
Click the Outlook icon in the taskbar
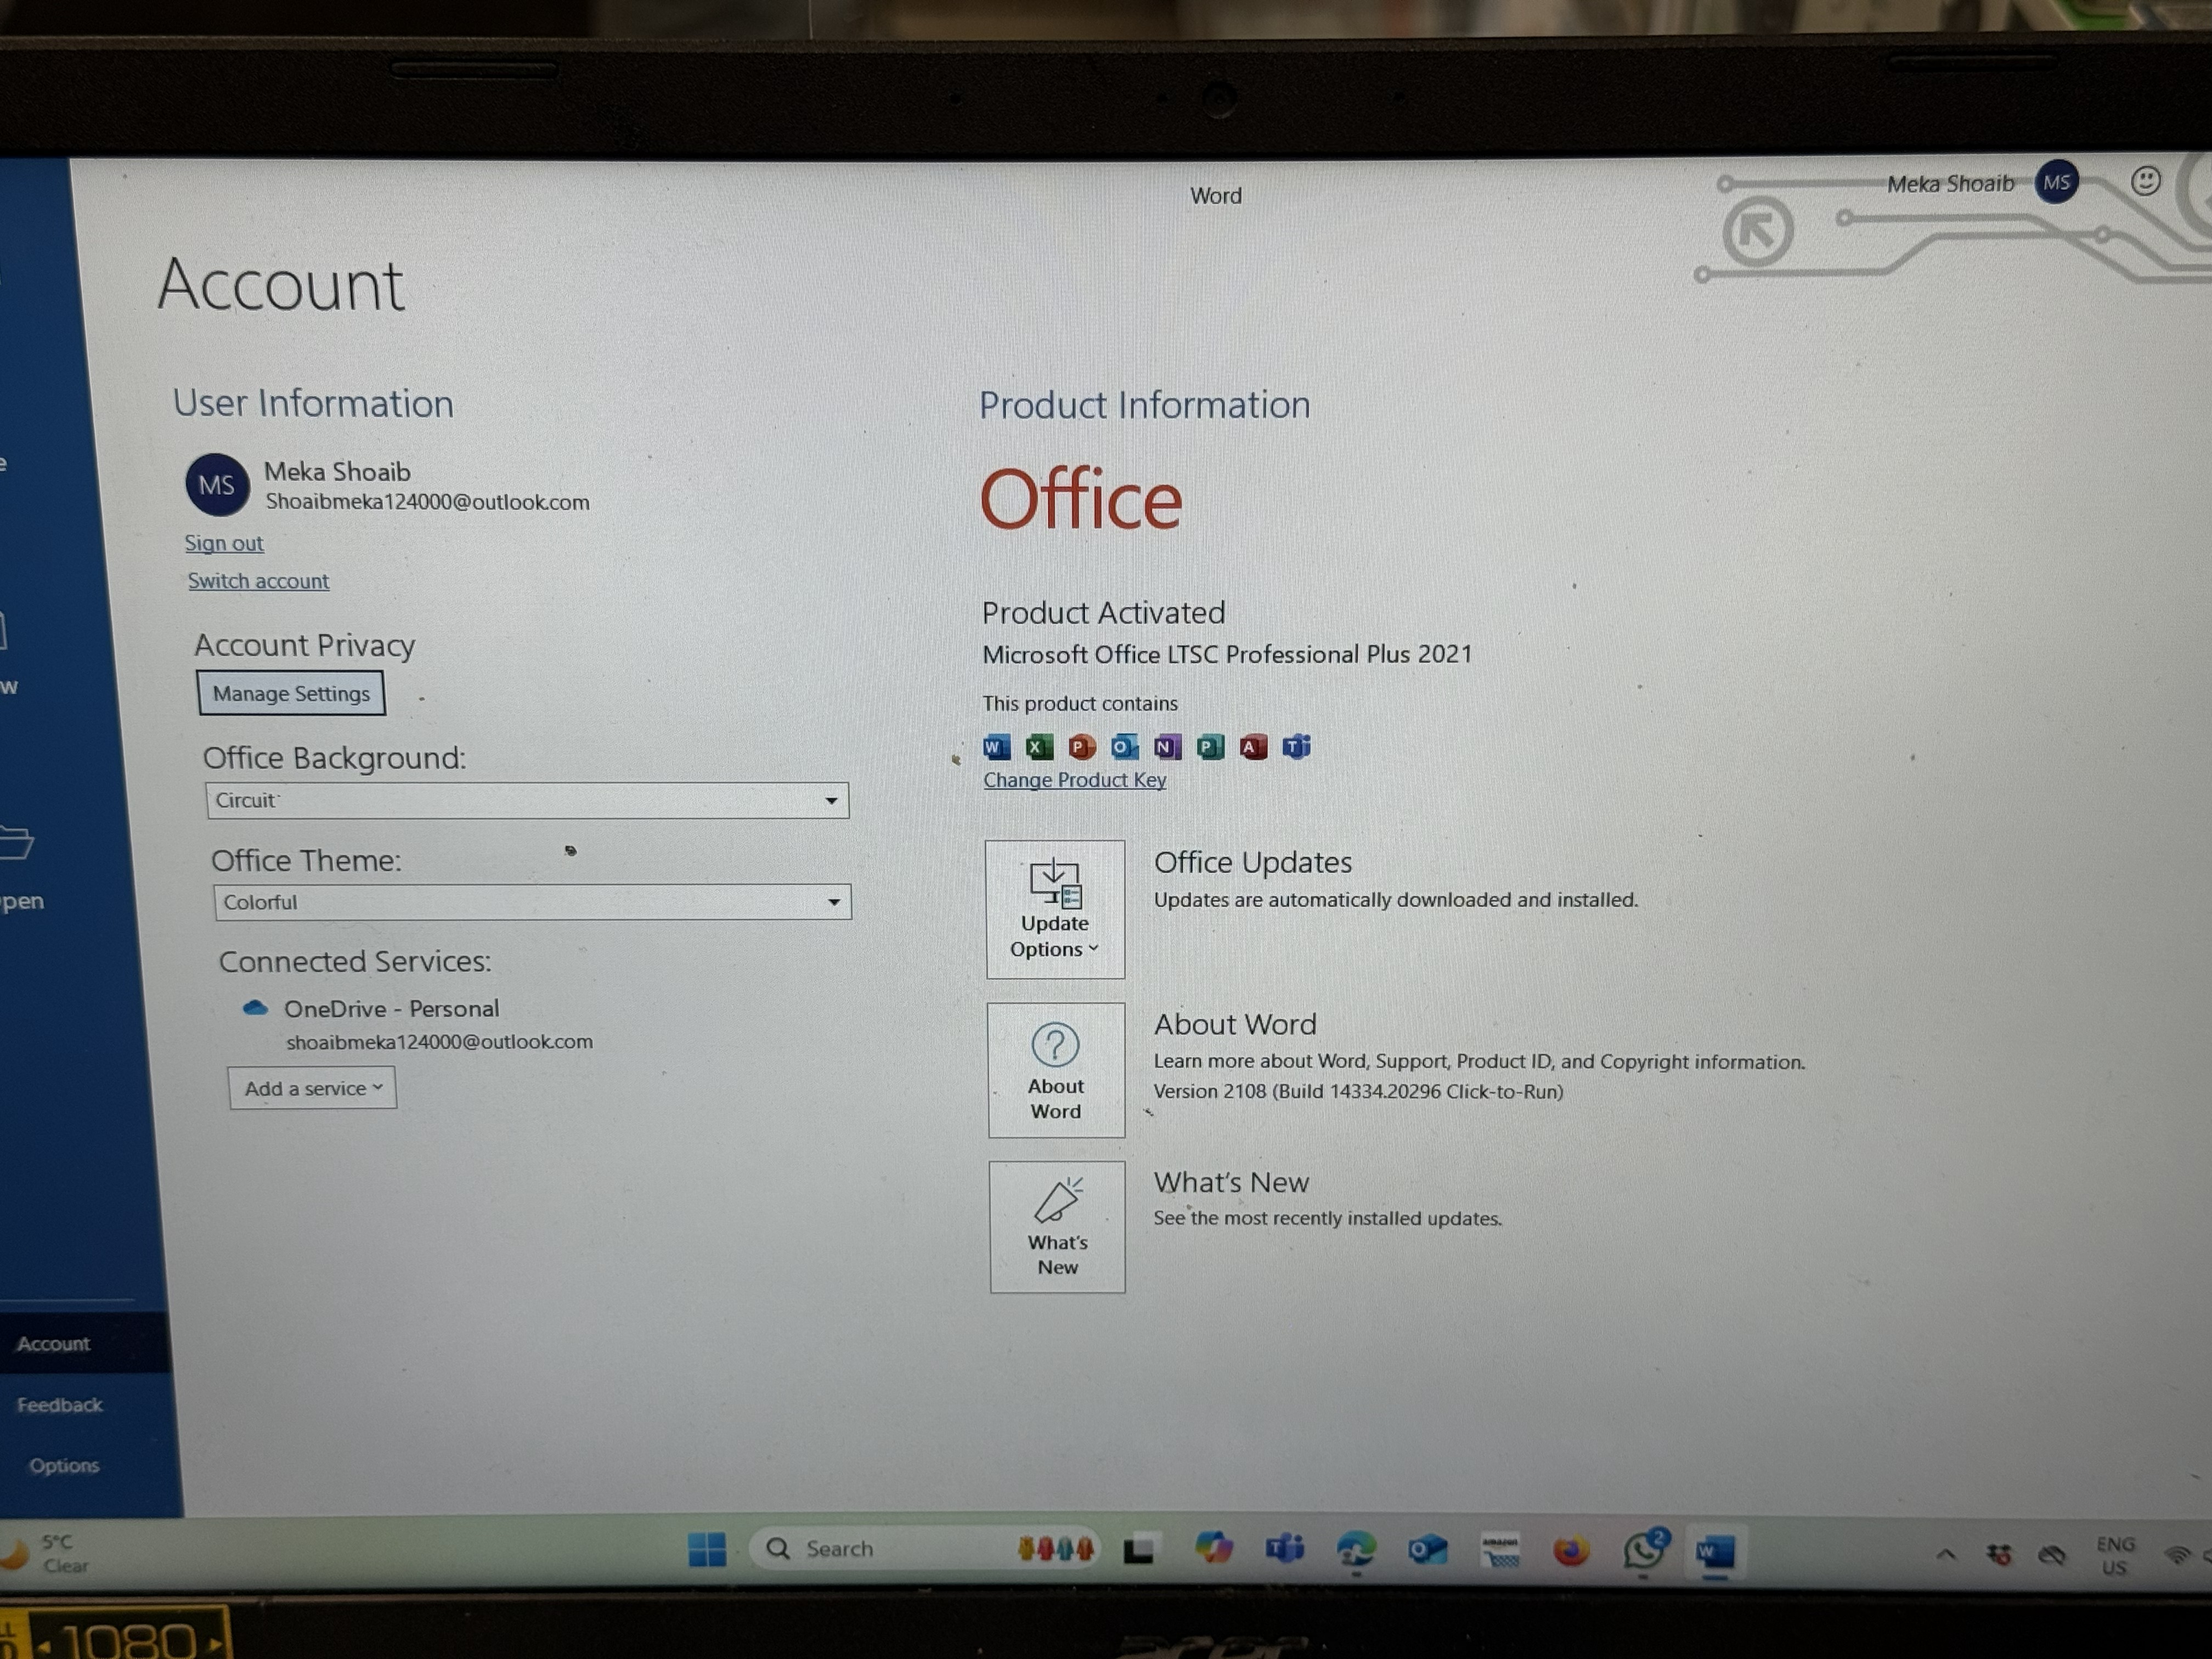pyautogui.click(x=1427, y=1550)
